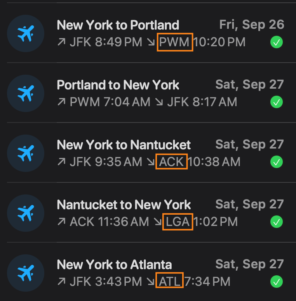Image resolution: width=296 pixels, height=301 pixels.
Task: Click airplane icon for New York to Atlanta
Action: click(x=26, y=273)
